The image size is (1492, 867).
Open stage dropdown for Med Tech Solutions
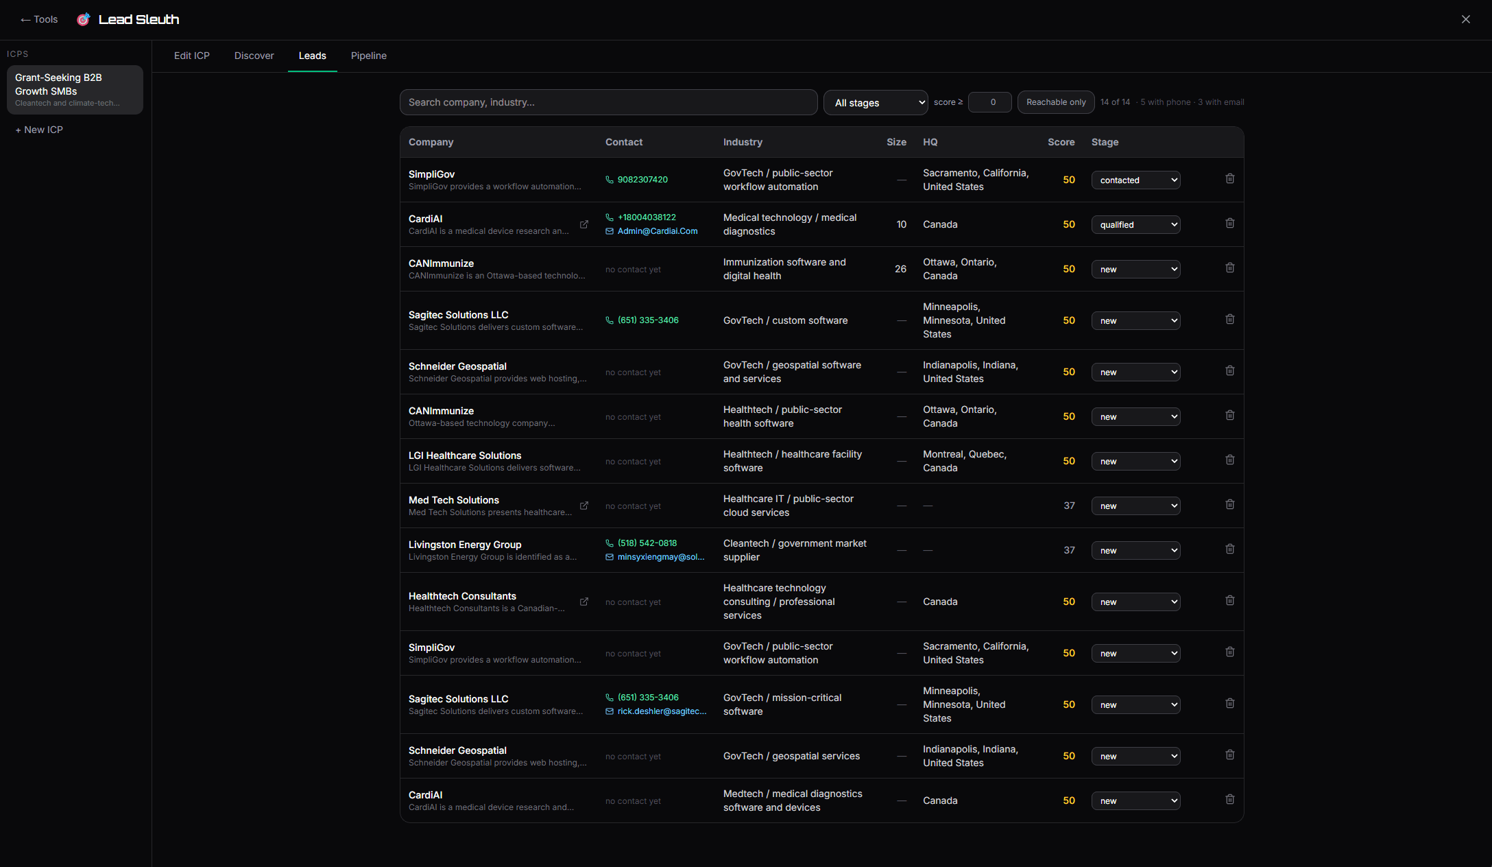[x=1136, y=506]
